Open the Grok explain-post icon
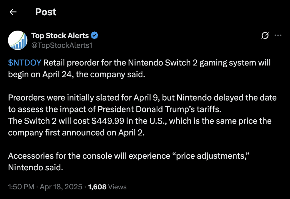Screen dimensions: 290x199 click(265, 35)
